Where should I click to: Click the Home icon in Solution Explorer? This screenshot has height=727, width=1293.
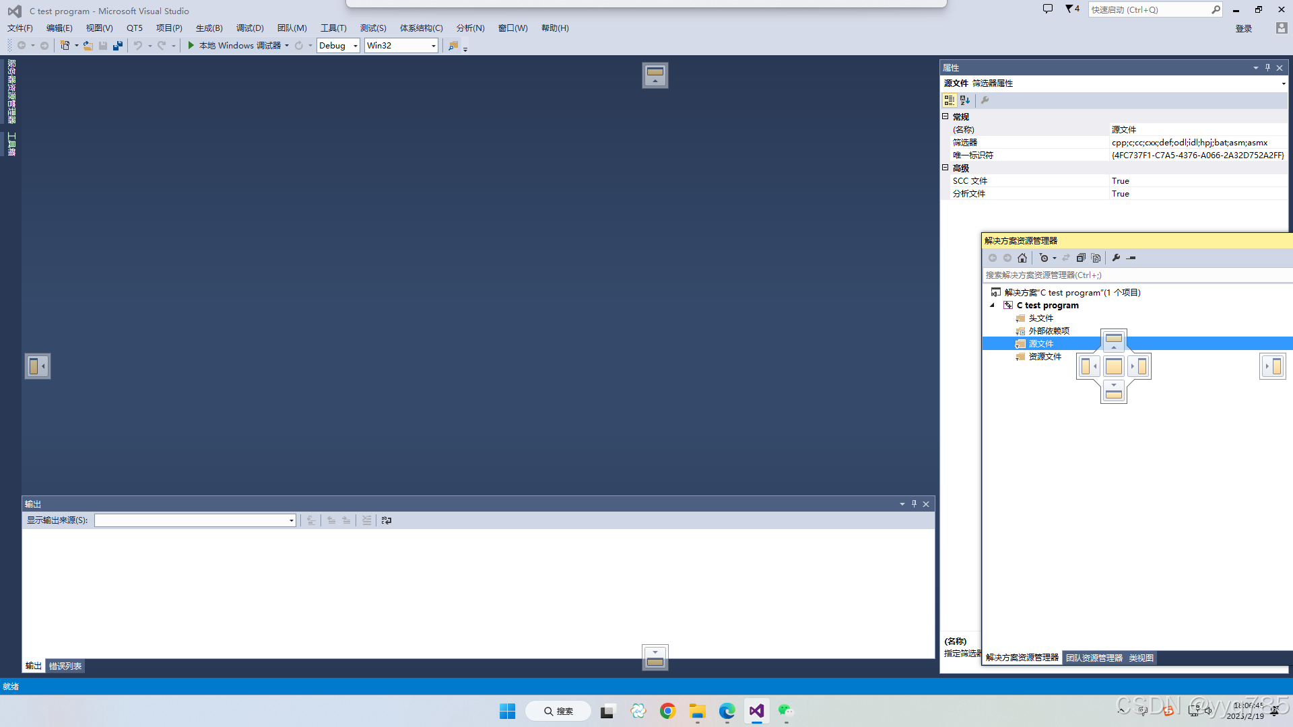(x=1022, y=257)
